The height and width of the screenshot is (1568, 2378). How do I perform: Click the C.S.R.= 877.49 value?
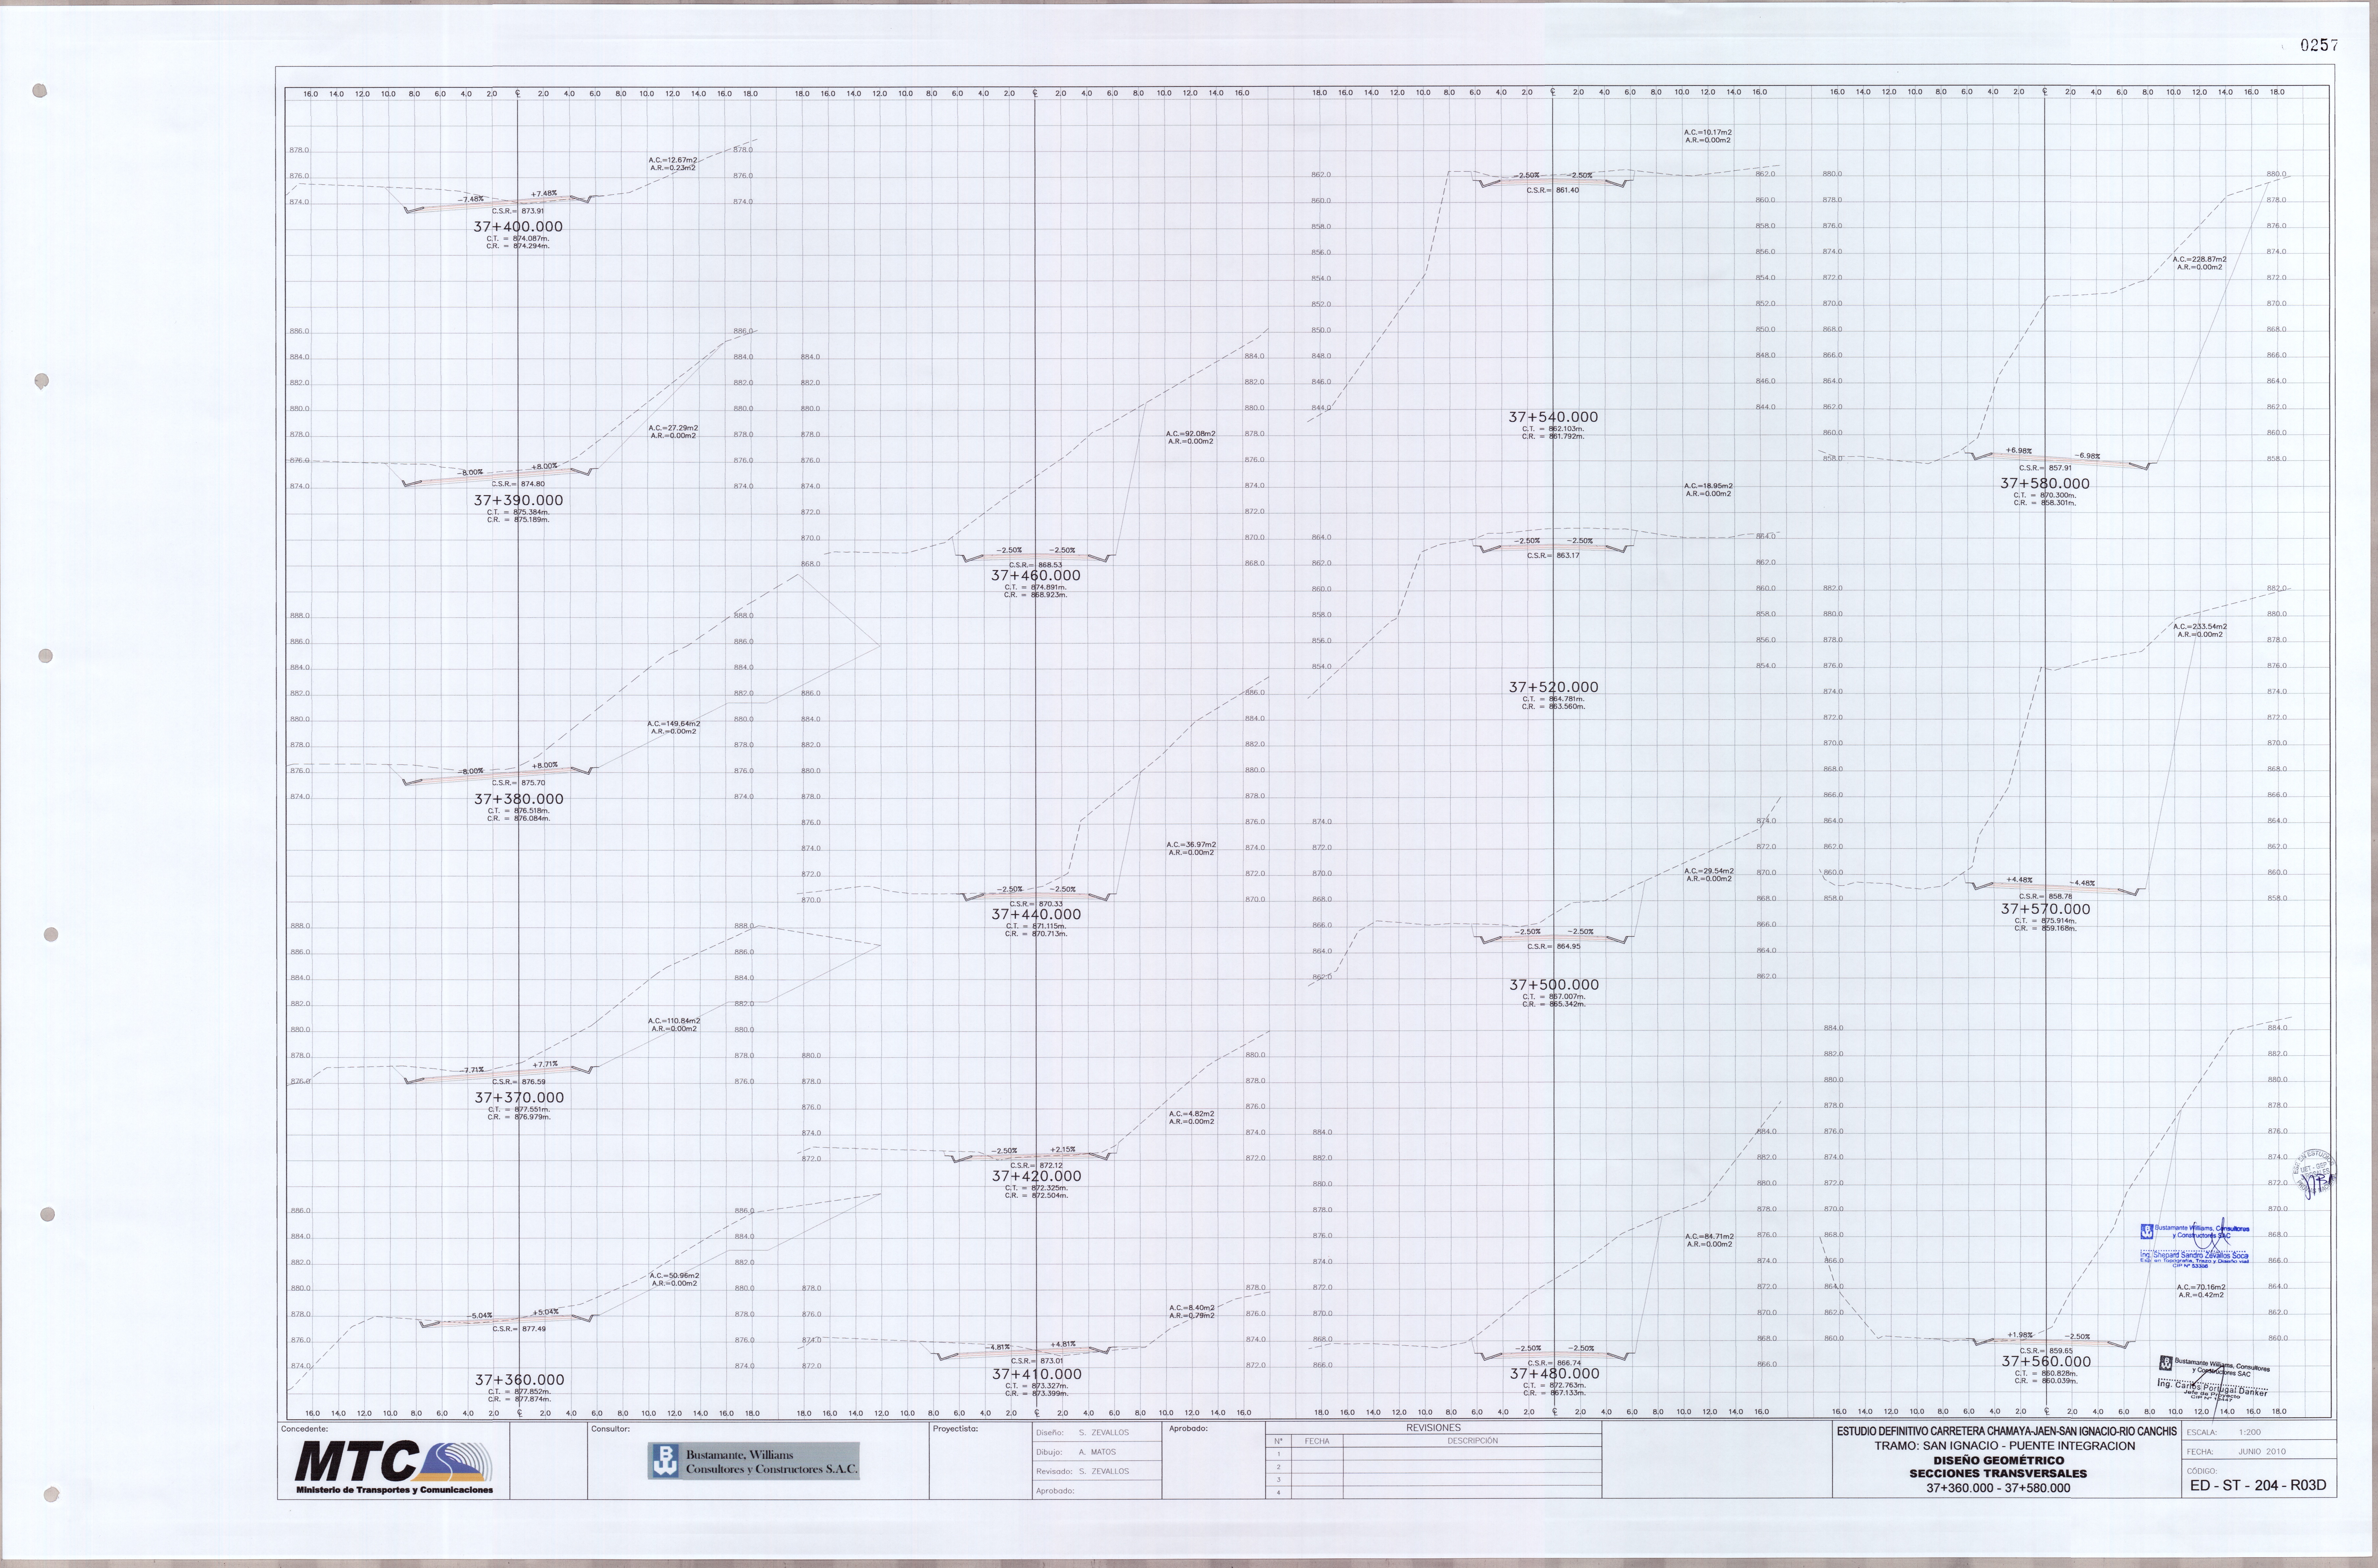519,1329
